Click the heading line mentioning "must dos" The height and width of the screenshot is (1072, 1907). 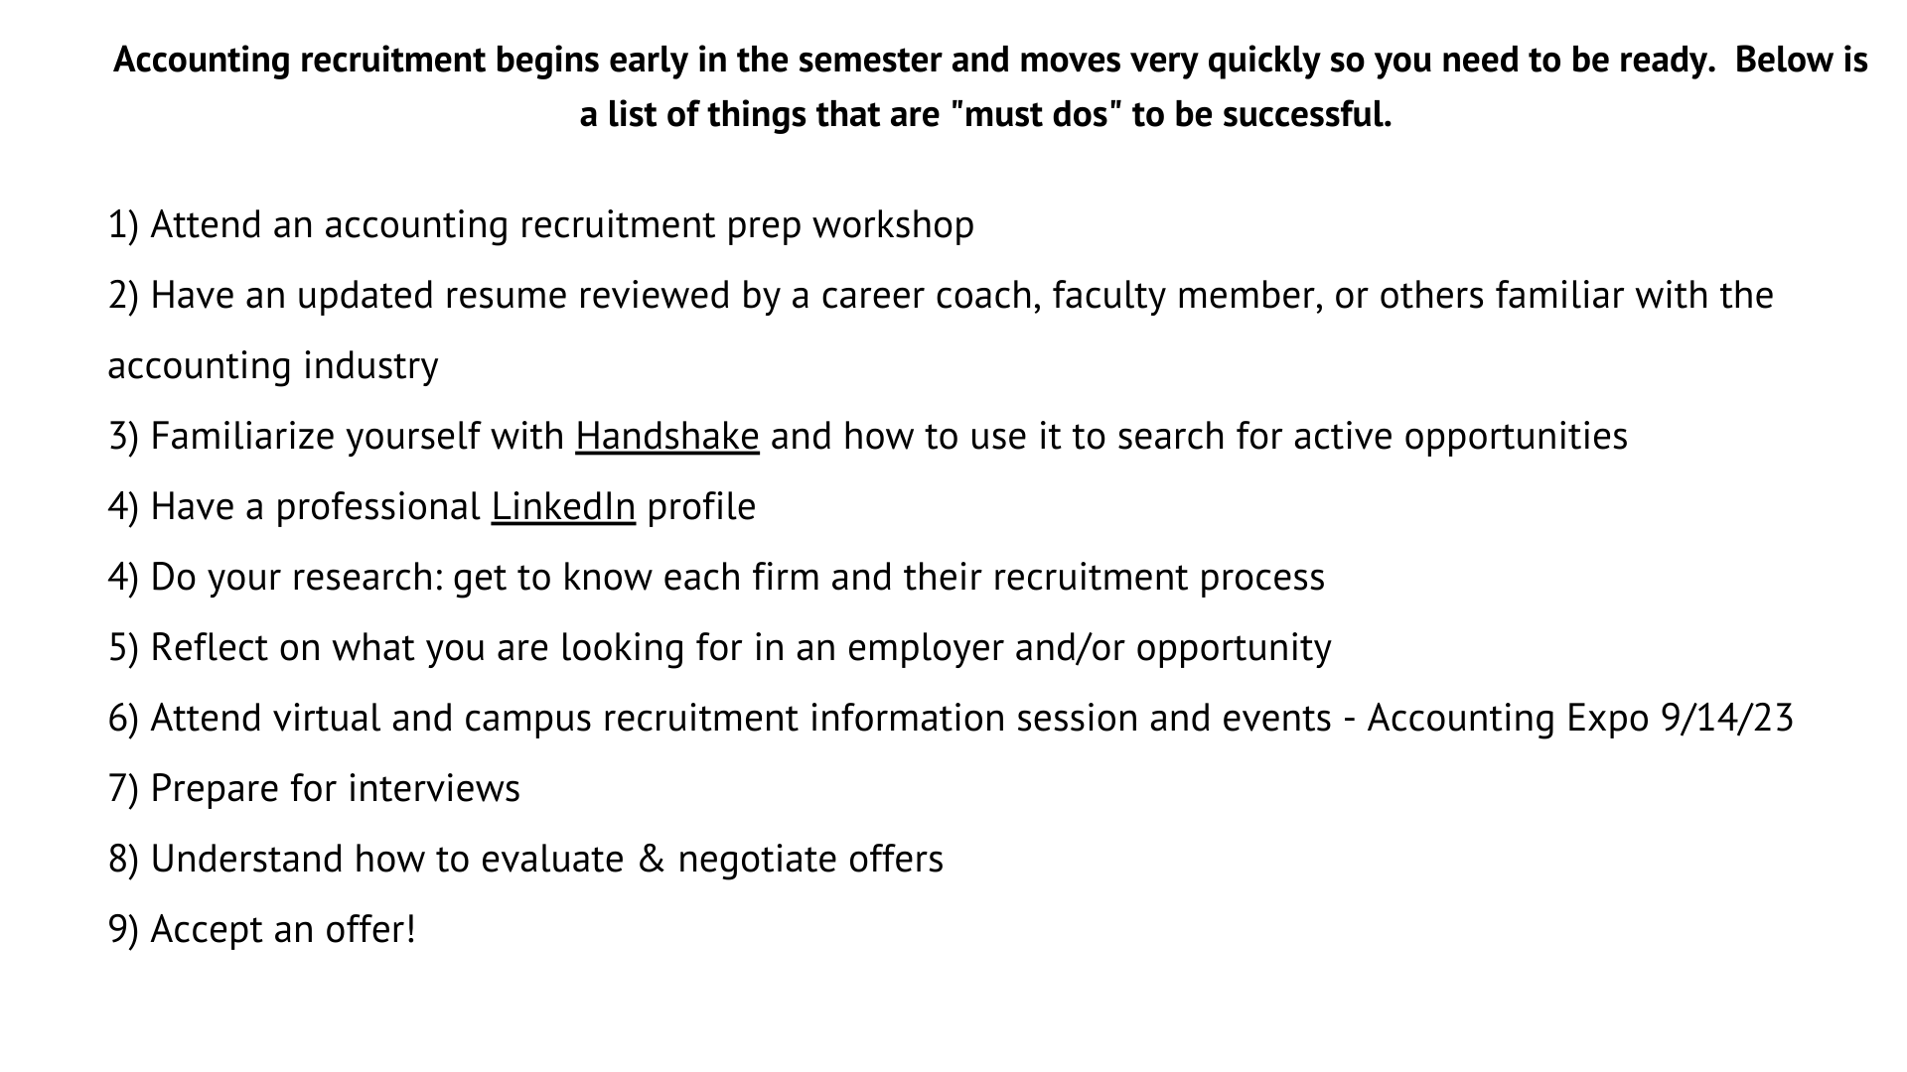[x=985, y=115]
